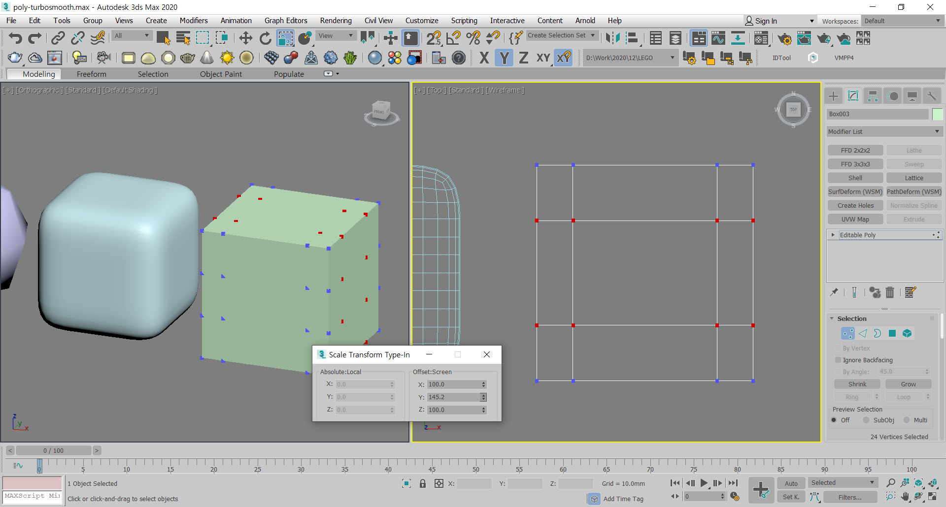Select the SubObj preview selection radio
The width and height of the screenshot is (946, 507).
click(x=866, y=420)
